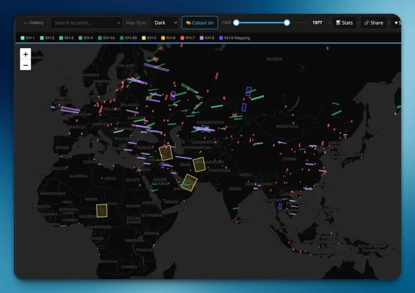
Task: Click the FRANCE map label
Action: 76,127
